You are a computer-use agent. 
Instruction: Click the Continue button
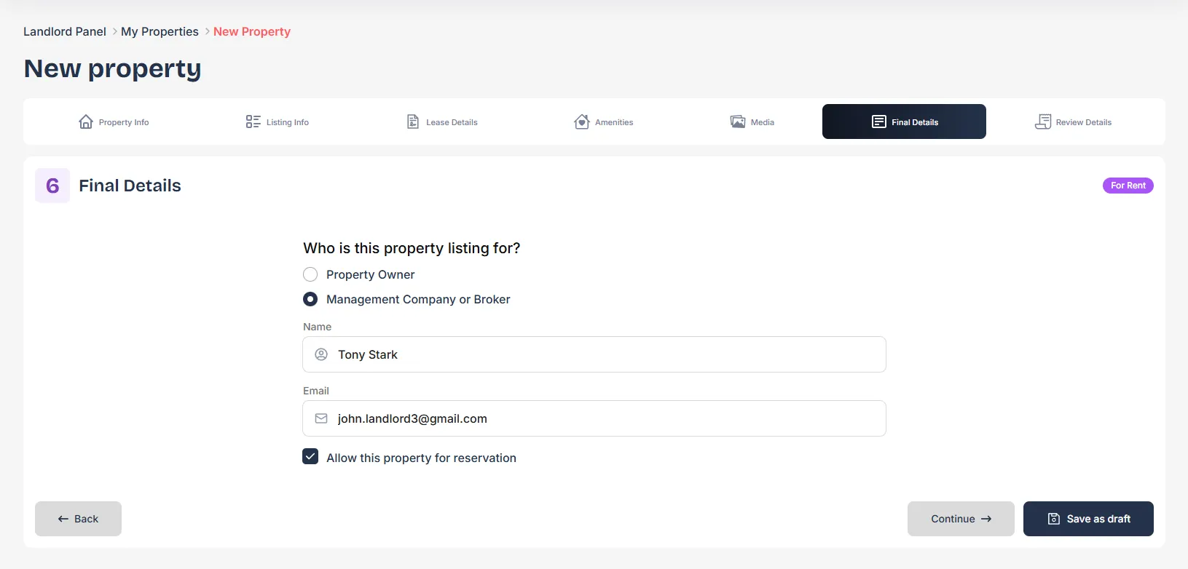961,519
